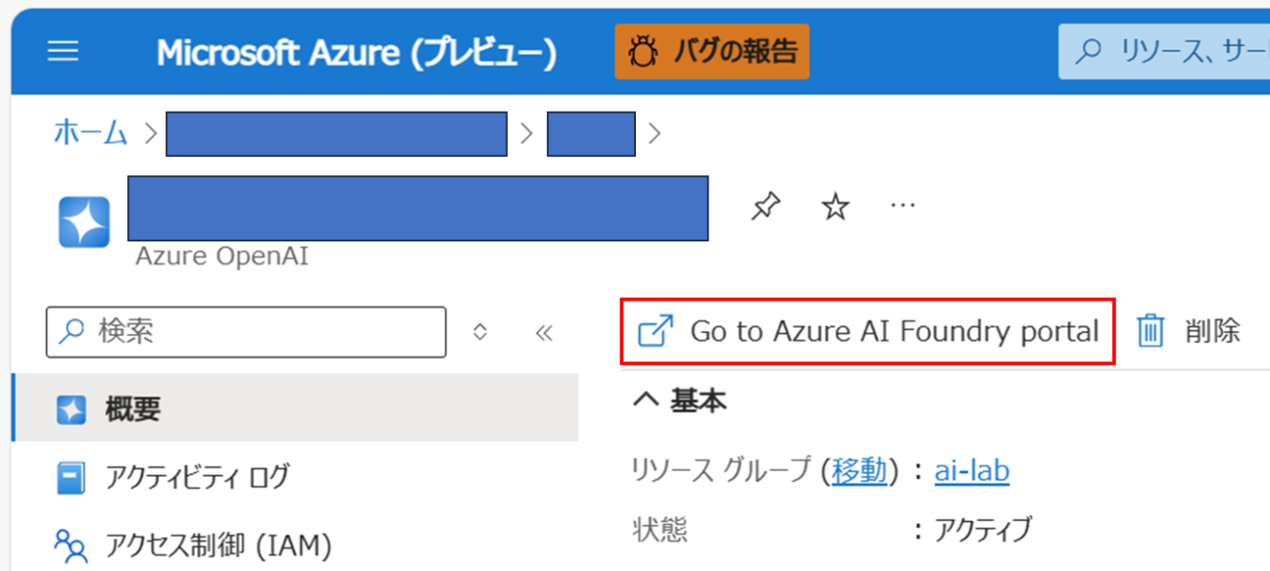Open the more options ellipsis menu
Screen dimensions: 1270x571
[x=903, y=206]
